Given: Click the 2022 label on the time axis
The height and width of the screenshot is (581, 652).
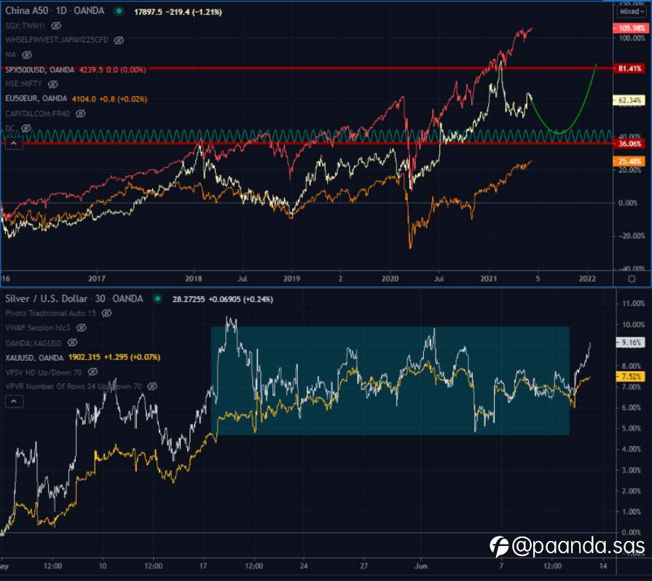Looking at the screenshot, I should tap(587, 279).
